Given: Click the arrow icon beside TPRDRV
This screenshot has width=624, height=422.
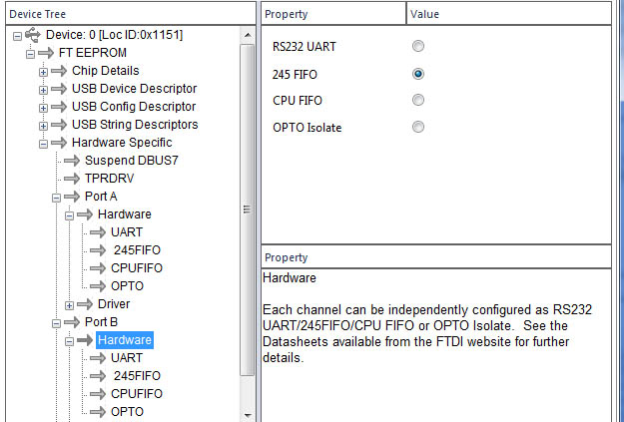Looking at the screenshot, I should pyautogui.click(x=72, y=179).
